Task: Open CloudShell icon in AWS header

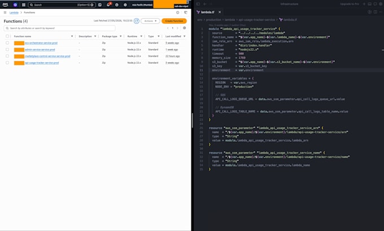Action: click(100, 5)
